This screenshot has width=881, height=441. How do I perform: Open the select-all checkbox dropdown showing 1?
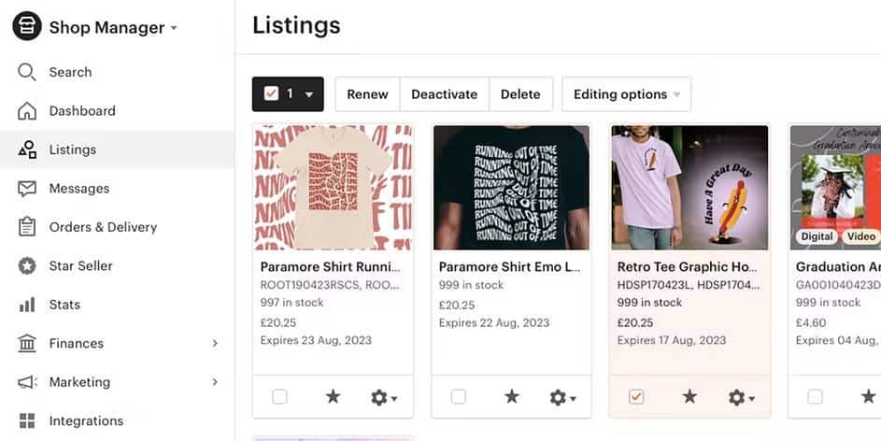(x=288, y=94)
